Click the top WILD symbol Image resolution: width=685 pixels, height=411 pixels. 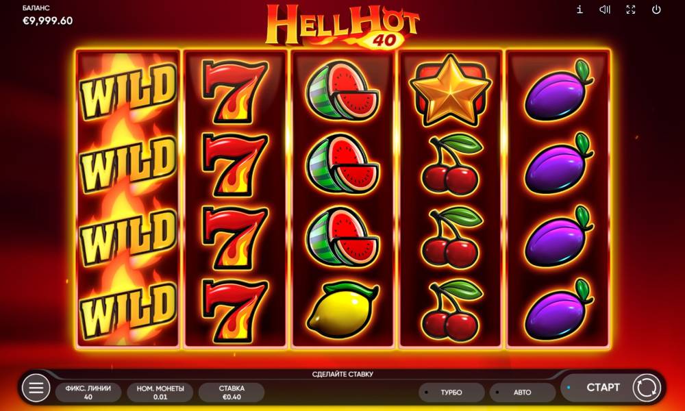(x=127, y=91)
